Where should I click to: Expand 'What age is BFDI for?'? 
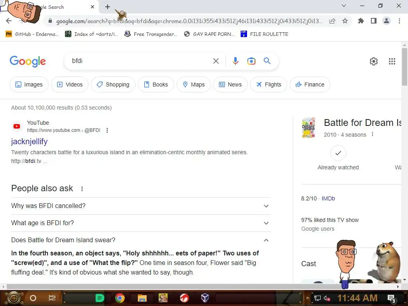[x=141, y=223]
